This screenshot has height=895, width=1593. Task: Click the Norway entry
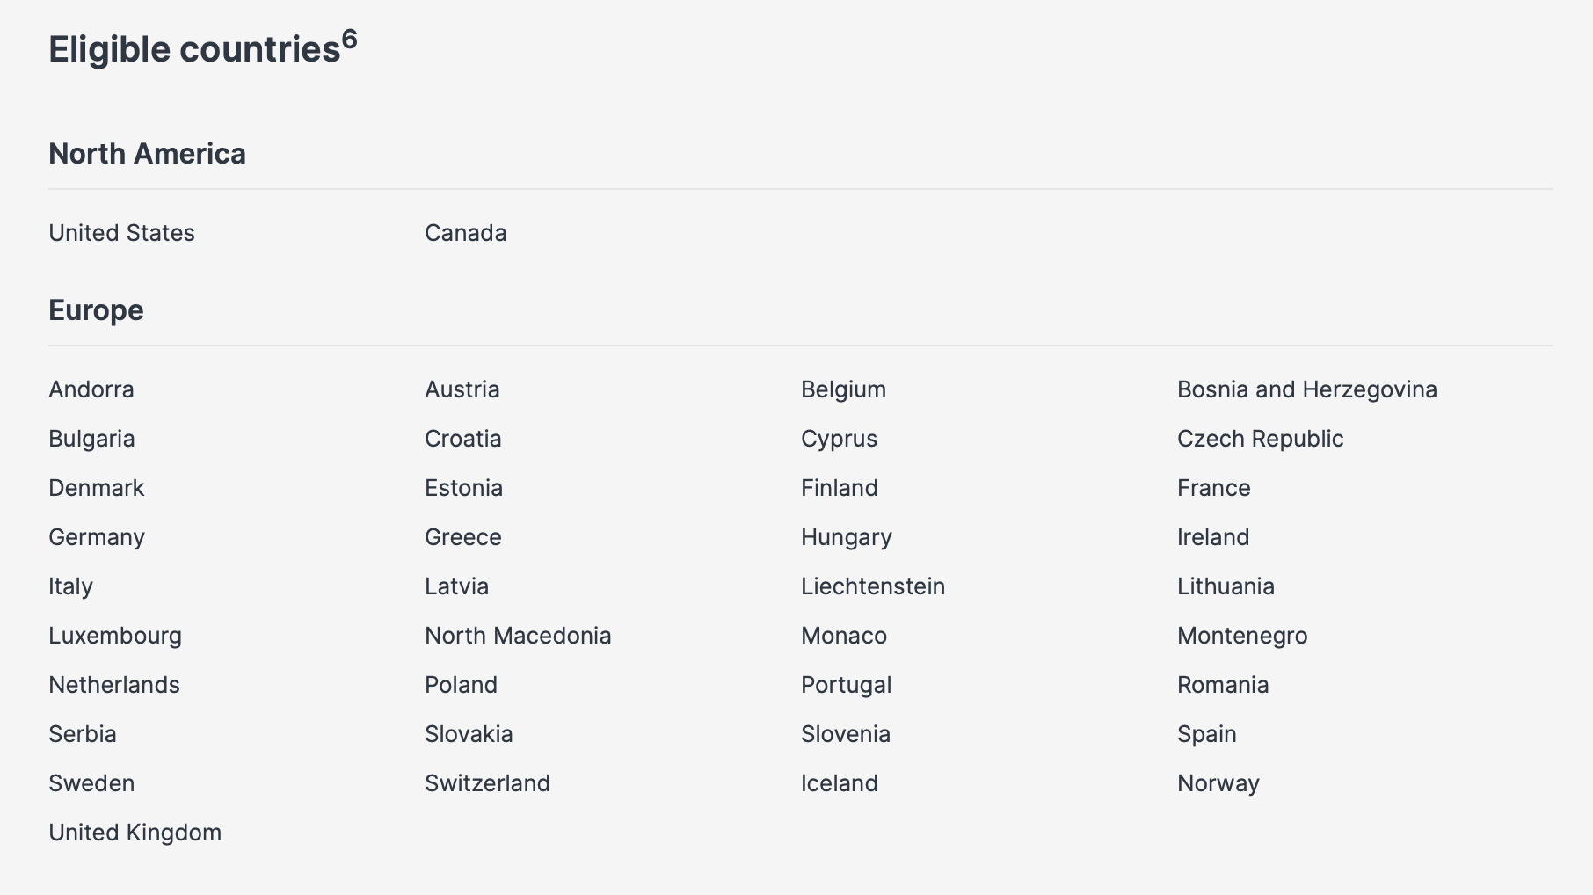1218,783
